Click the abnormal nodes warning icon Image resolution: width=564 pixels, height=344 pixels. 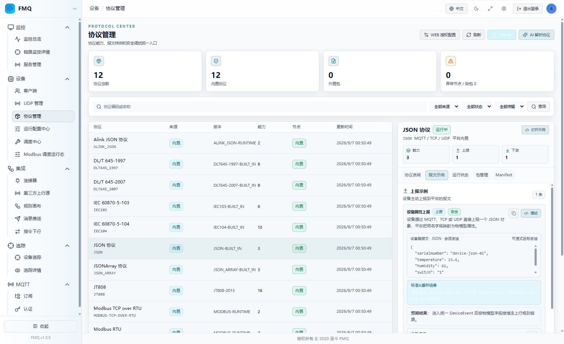click(x=451, y=61)
